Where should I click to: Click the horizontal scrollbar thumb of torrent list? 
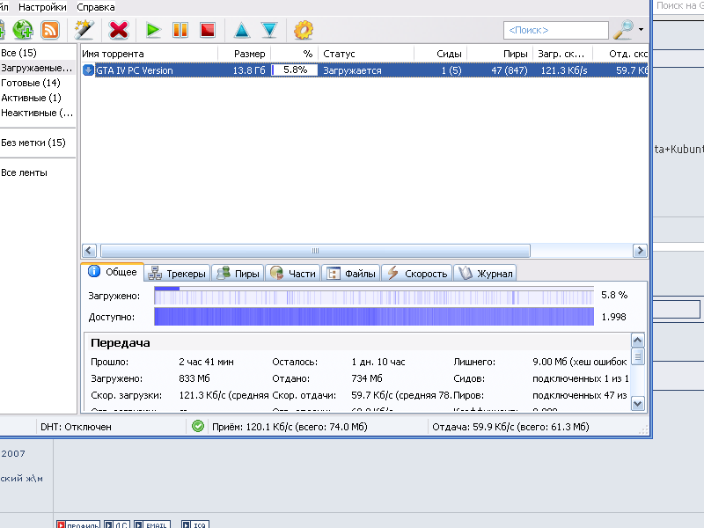coord(315,251)
